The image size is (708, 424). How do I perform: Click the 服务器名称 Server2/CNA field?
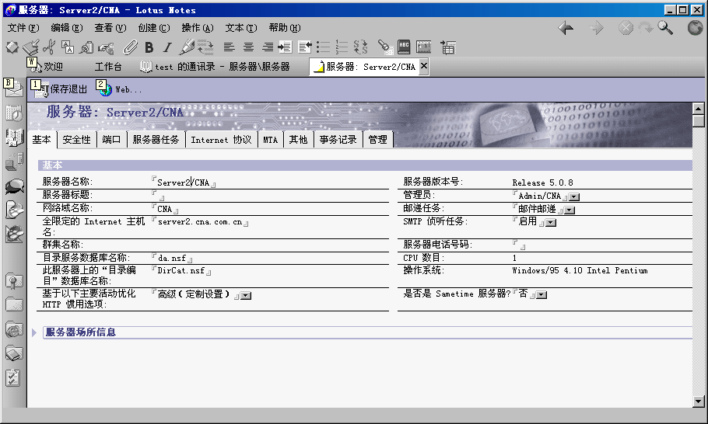(184, 183)
